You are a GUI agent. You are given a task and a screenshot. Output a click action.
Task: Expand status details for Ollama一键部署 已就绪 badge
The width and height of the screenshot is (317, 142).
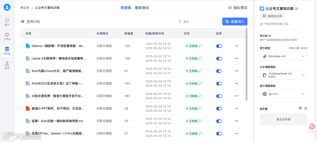point(200,46)
